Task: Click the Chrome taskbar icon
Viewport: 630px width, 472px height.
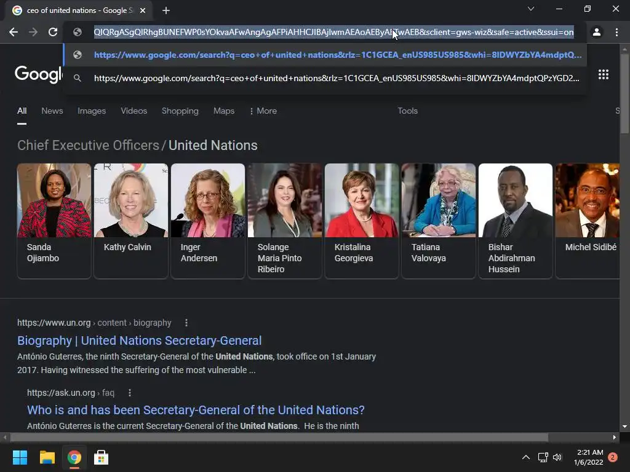Action: 74,457
